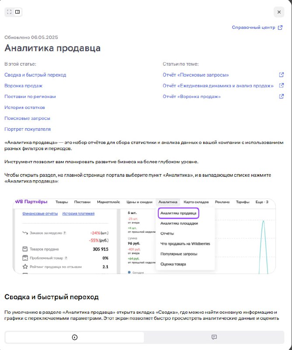The height and width of the screenshot is (350, 292).
Task: Select the article info tab at bottom
Action: tap(75, 337)
